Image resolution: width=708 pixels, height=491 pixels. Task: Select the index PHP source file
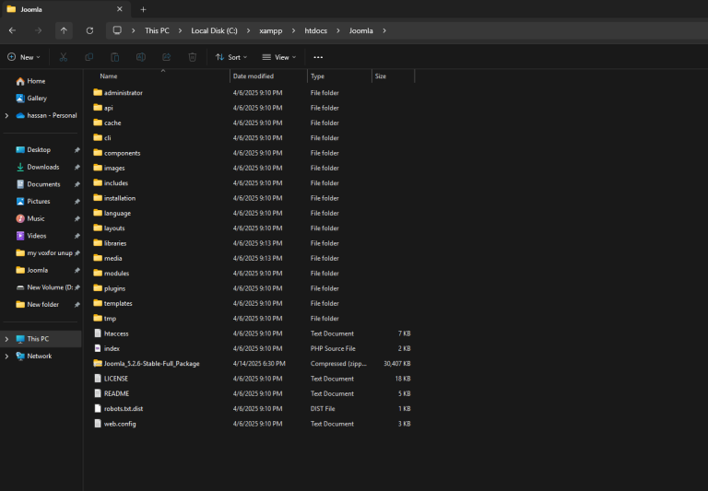click(112, 349)
